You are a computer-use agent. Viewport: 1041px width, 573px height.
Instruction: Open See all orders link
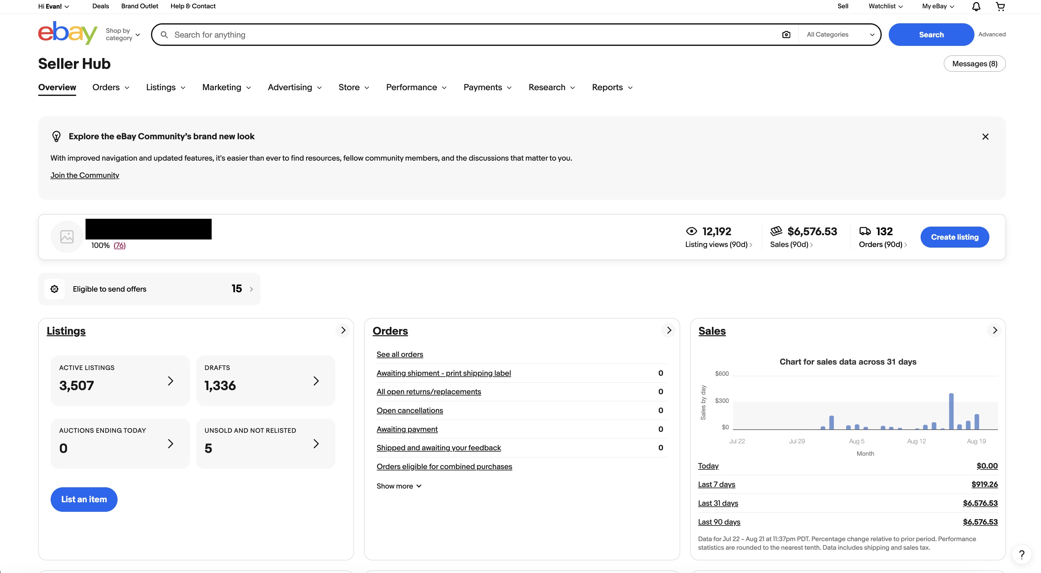400,354
